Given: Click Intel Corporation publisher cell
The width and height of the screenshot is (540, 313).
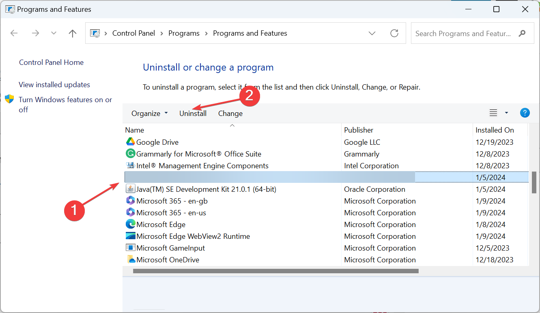Looking at the screenshot, I should click(x=371, y=166).
